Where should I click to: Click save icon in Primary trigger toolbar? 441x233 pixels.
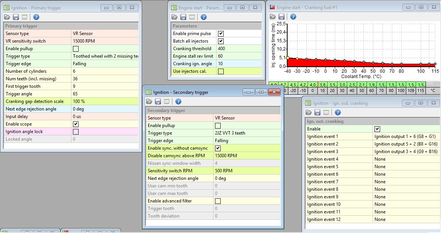16,17
